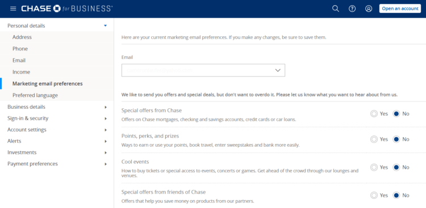Click the current marketing email preferences notice
The width and height of the screenshot is (426, 208).
click(224, 37)
